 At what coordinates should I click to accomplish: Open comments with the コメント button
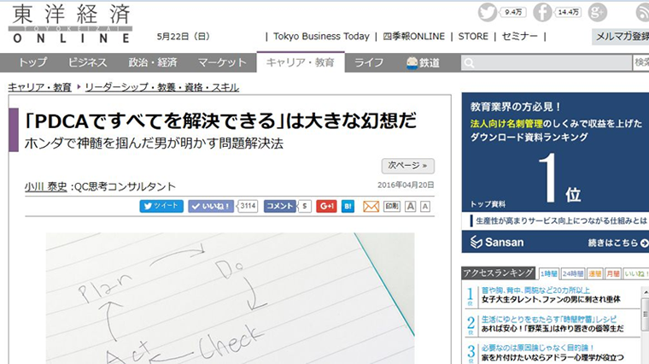[x=280, y=206]
